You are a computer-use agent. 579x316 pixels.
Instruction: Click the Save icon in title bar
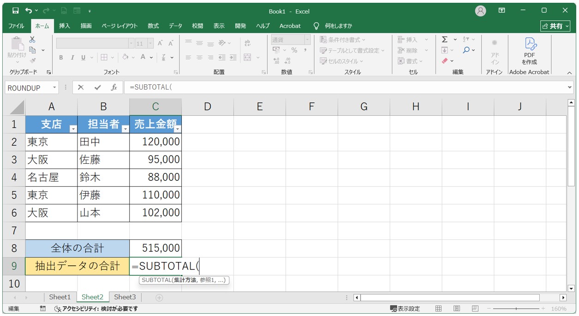[16, 11]
